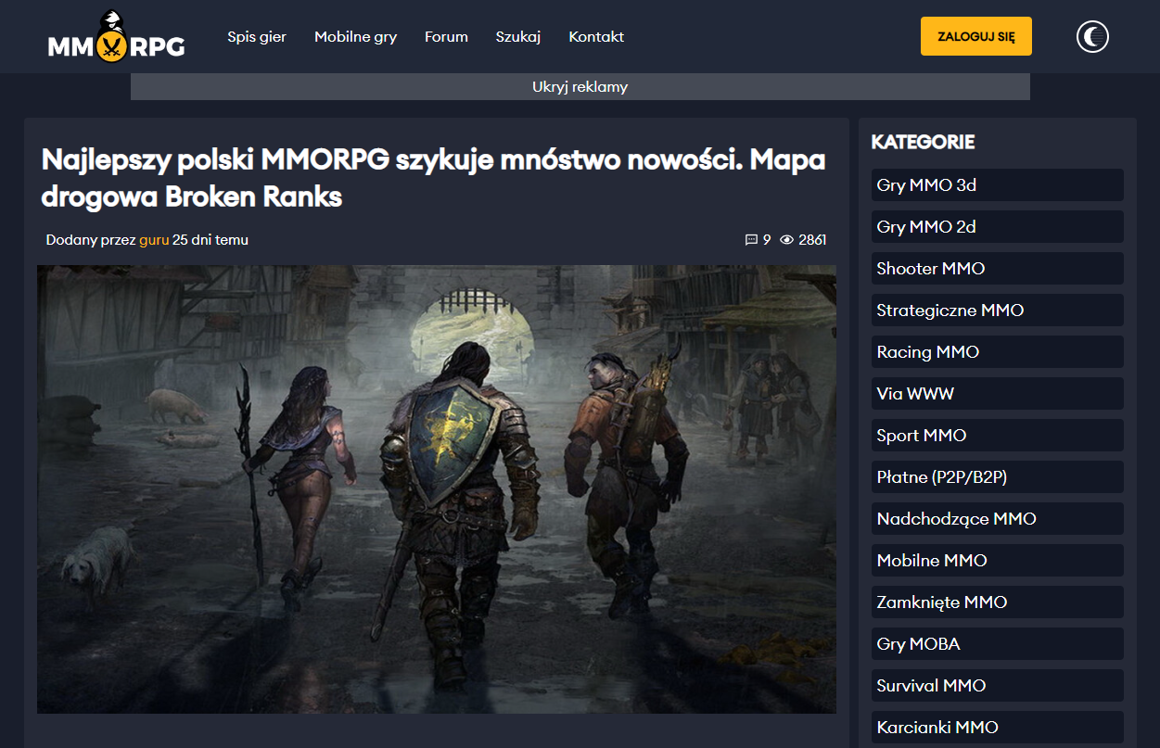1160x748 pixels.
Task: Open the Karcianki MMO category
Action: tap(997, 728)
